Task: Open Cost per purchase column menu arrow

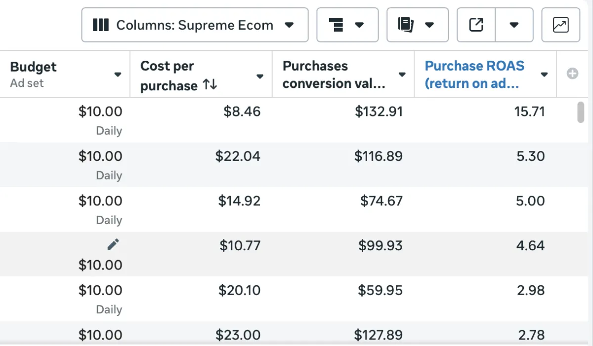Action: (260, 76)
